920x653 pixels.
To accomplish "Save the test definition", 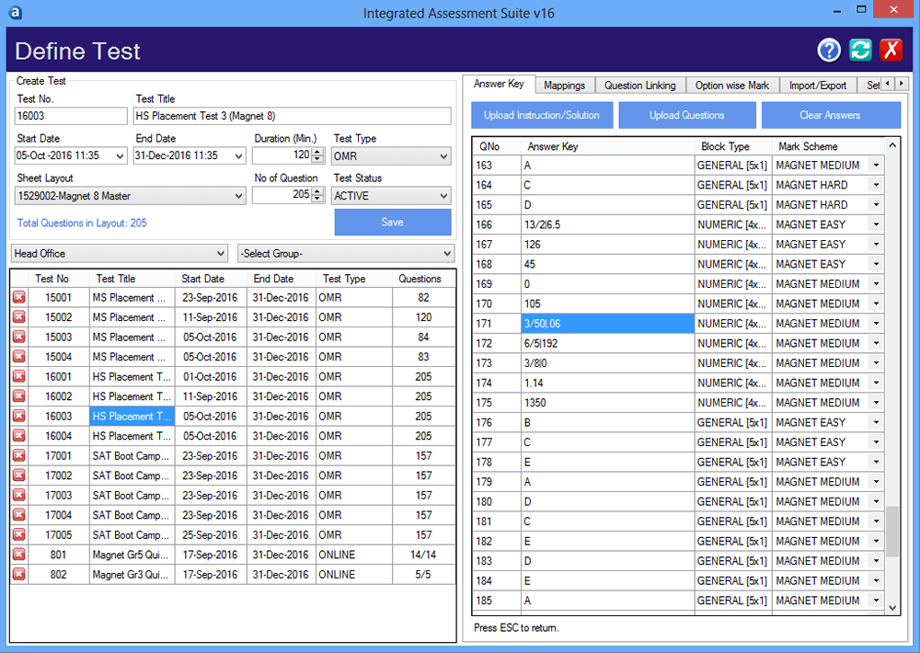I will [x=393, y=223].
